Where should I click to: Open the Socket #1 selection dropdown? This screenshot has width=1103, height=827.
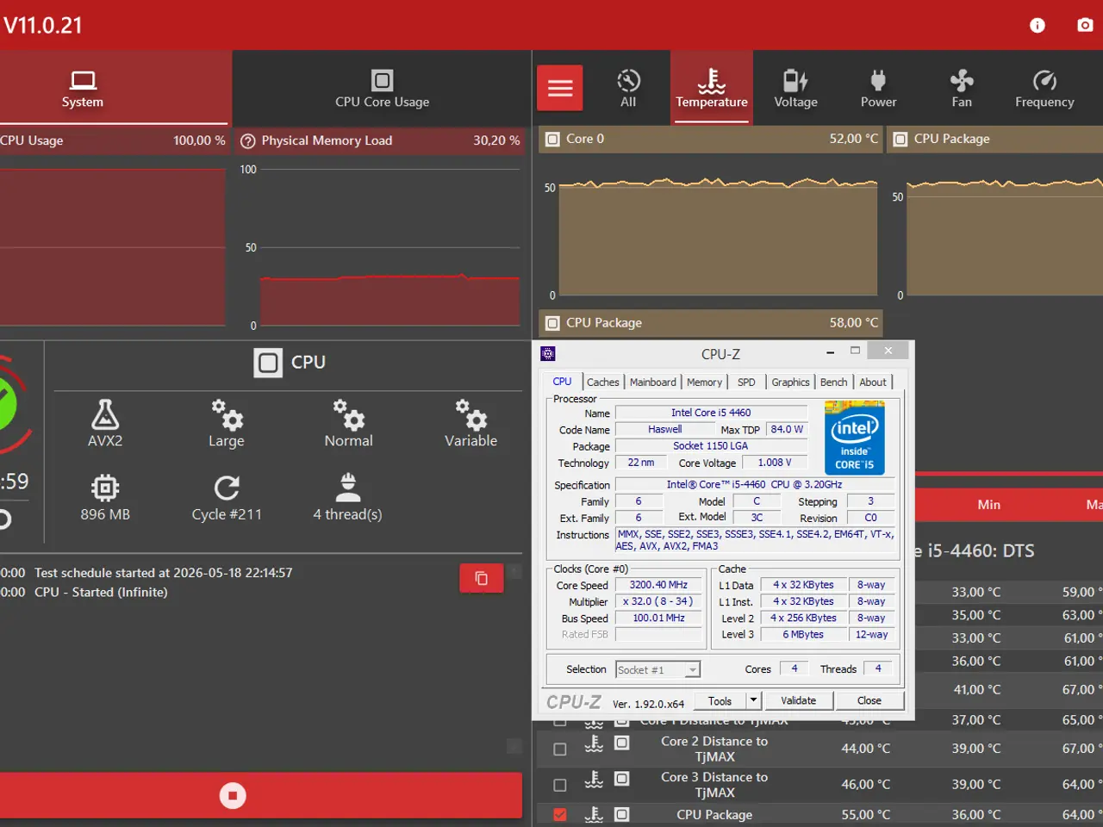(658, 669)
